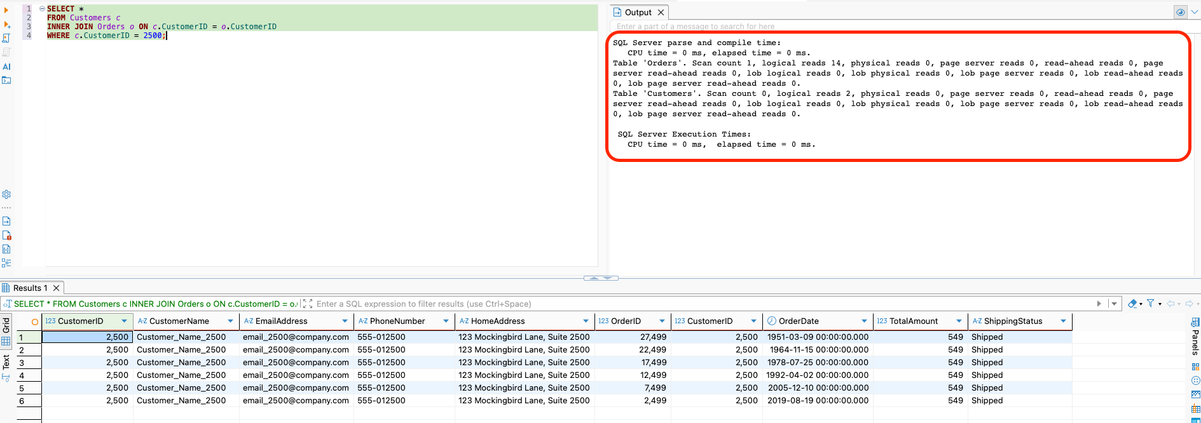Open the SQL console terminal icon
This screenshot has height=423, width=1201.
tap(6, 80)
